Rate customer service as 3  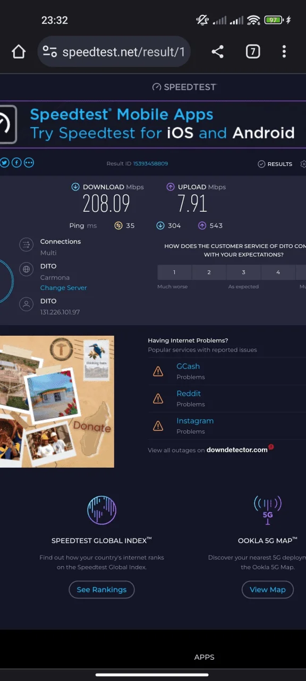tap(243, 272)
